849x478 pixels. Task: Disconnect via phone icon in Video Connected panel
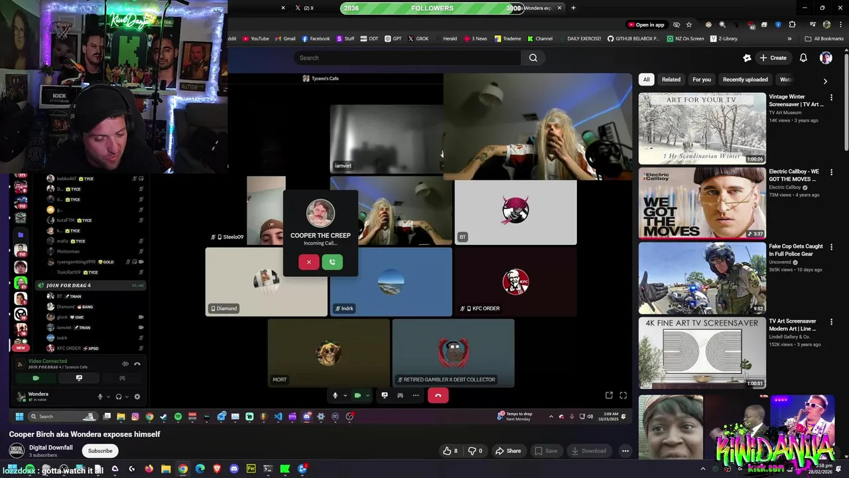pos(137,364)
